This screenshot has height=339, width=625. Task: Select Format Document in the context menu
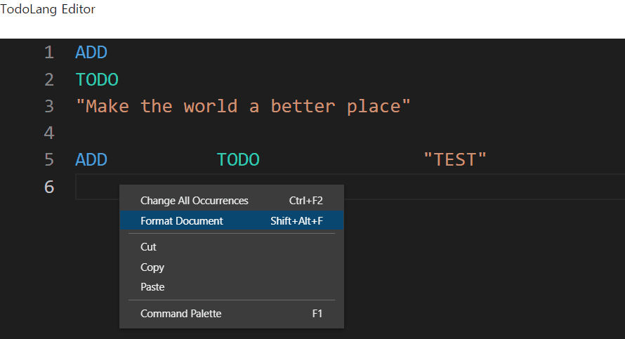pyautogui.click(x=232, y=220)
